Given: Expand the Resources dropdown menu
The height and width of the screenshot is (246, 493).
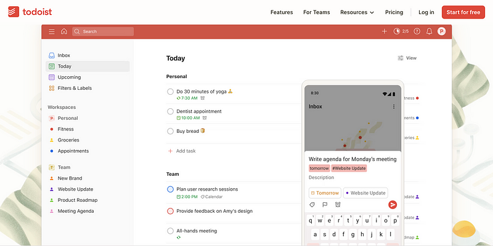Looking at the screenshot, I should pyautogui.click(x=357, y=12).
